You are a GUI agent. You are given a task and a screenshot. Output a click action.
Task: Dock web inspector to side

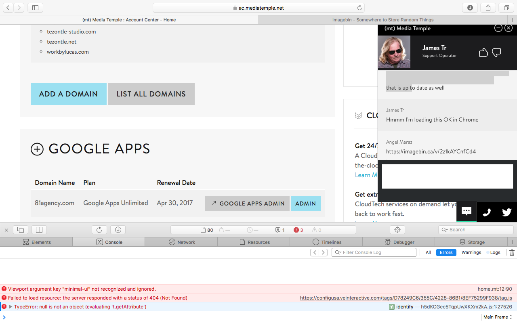pyautogui.click(x=39, y=230)
